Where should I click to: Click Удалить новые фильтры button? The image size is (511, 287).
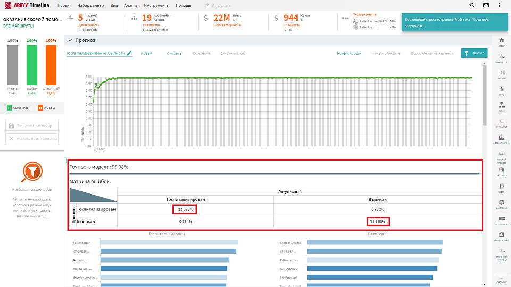32,139
